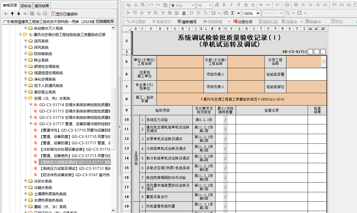Click the plus increase icon

(261, 5)
